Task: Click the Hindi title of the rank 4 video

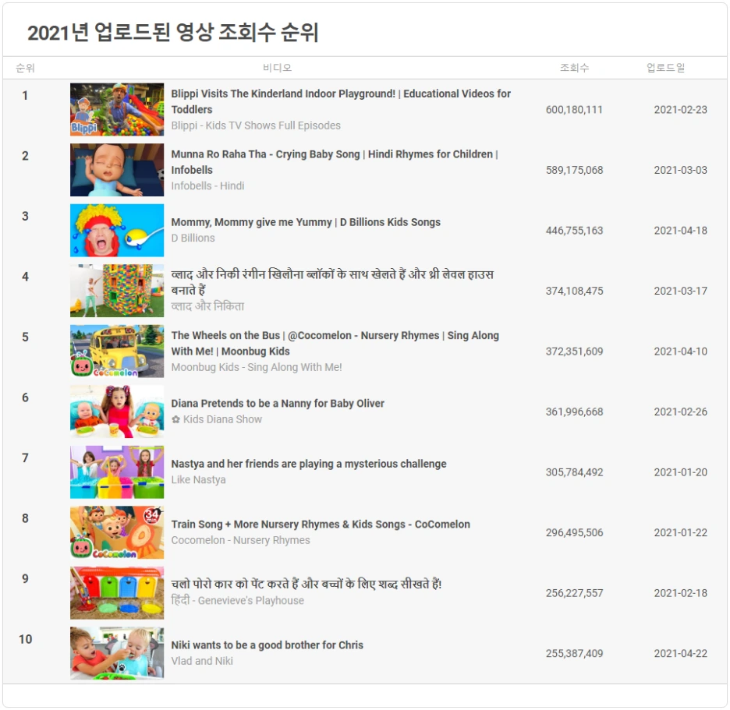Action: click(332, 282)
